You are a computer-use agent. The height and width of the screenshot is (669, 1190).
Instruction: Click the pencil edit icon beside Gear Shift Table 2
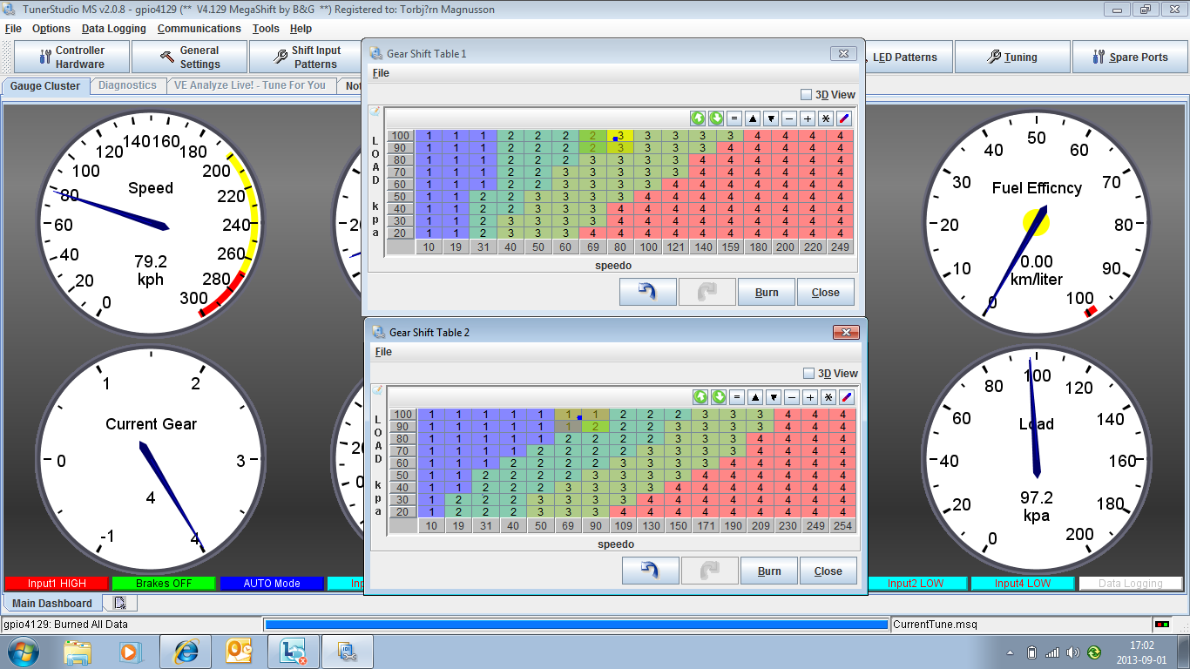(x=378, y=390)
